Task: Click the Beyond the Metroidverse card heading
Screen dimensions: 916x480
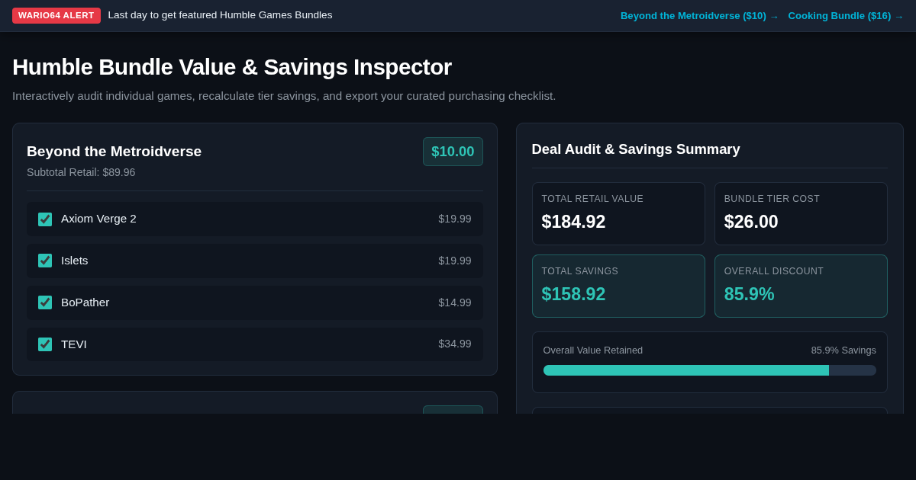Action: click(x=114, y=152)
